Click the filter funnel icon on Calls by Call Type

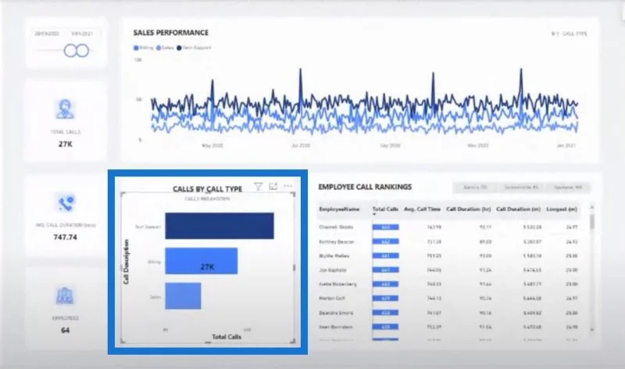pyautogui.click(x=259, y=186)
